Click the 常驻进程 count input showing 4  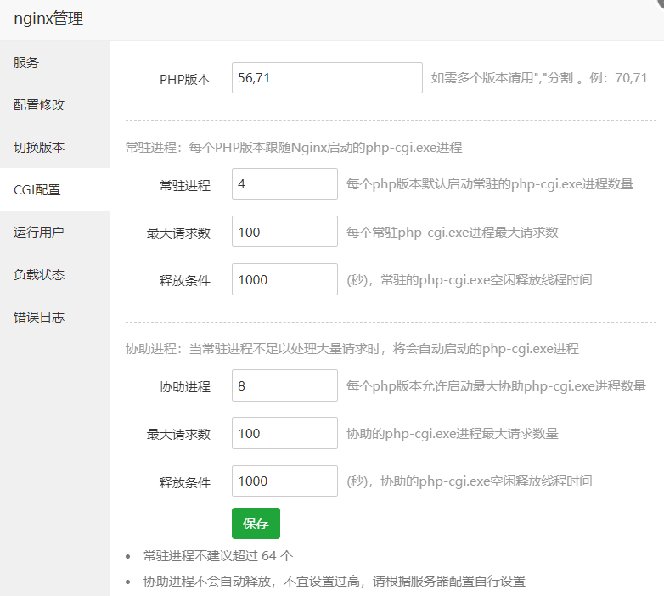click(x=284, y=183)
